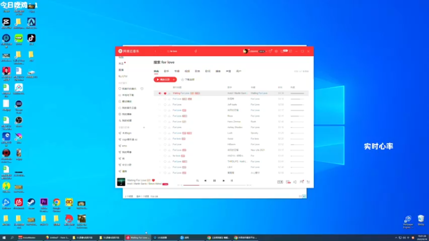The image size is (429, 241).
Task: Open the skin/theme shirt icon in header
Action: tap(270, 51)
